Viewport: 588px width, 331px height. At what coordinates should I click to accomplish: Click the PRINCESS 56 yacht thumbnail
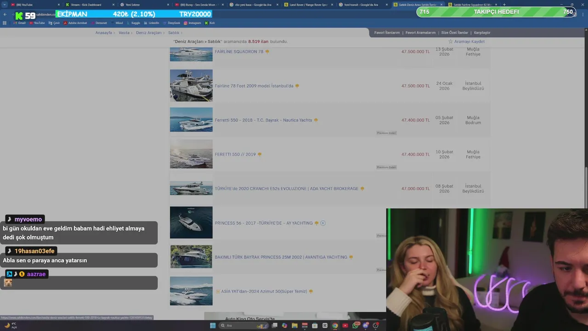[x=191, y=223]
